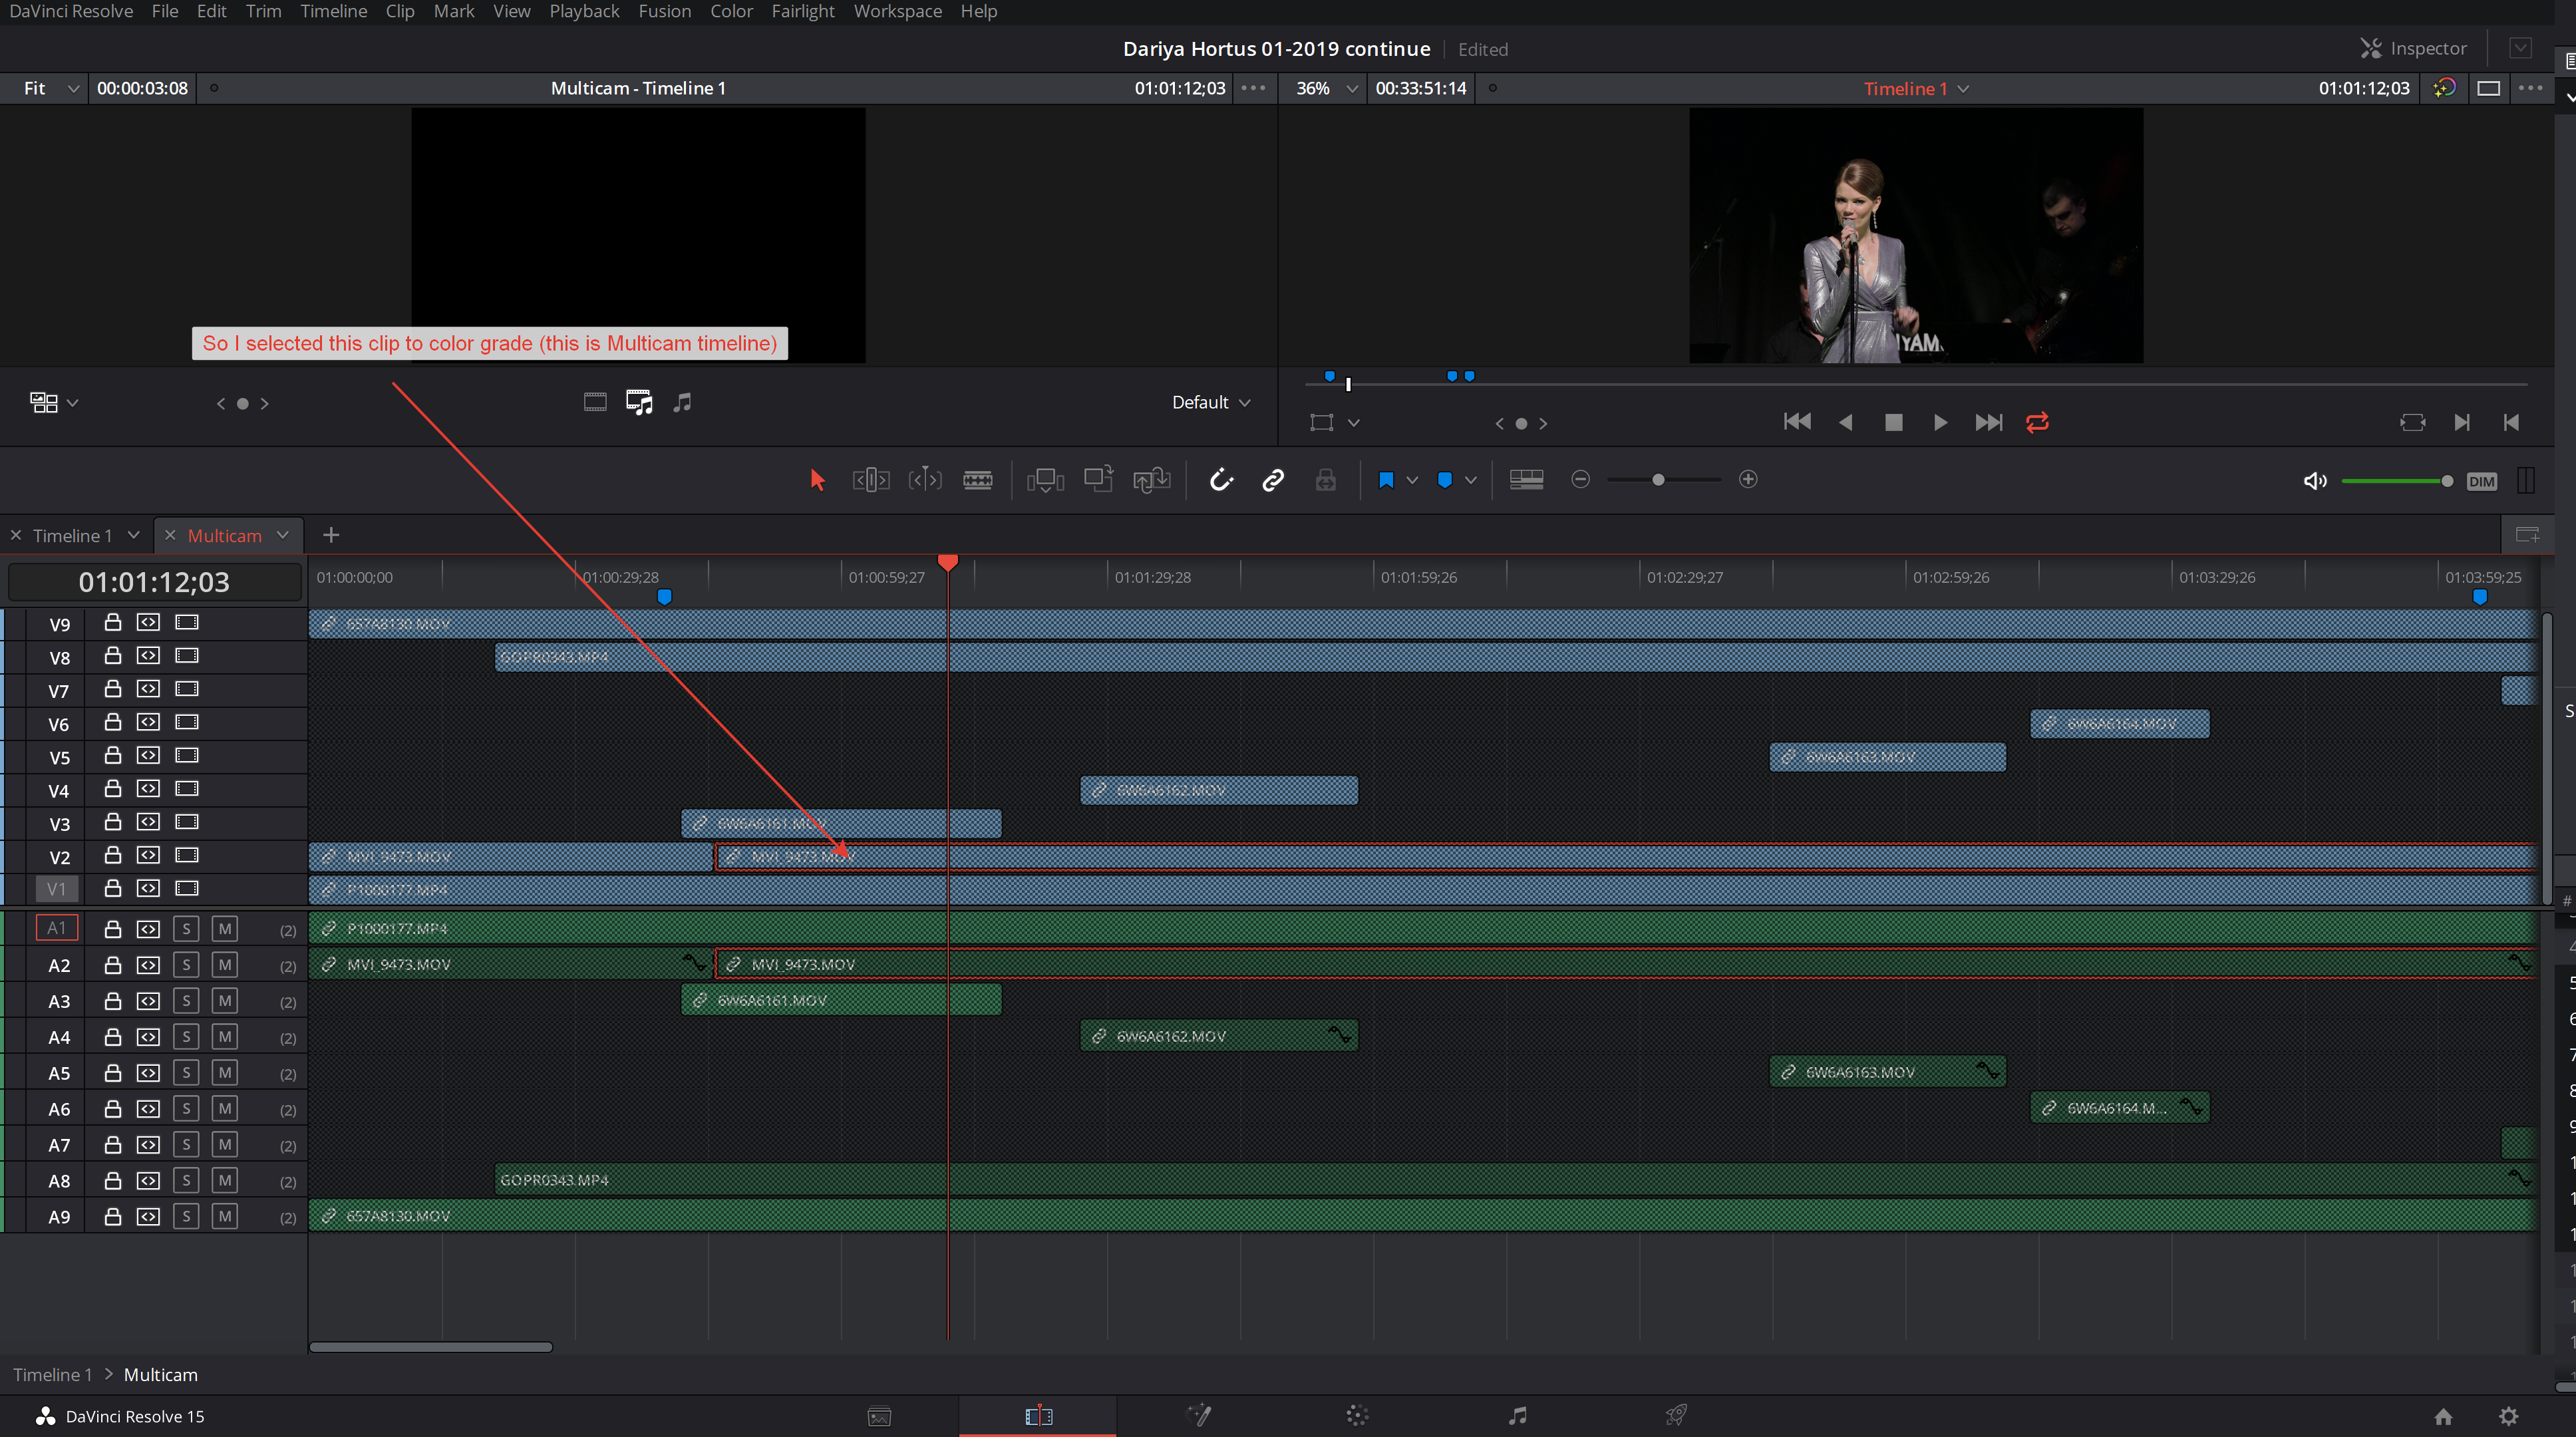
Task: Solo the A3 audio track
Action: [186, 1001]
